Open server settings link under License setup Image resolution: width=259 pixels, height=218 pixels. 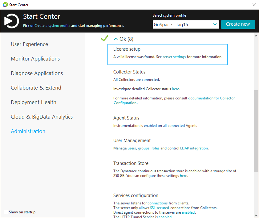tap(174, 57)
